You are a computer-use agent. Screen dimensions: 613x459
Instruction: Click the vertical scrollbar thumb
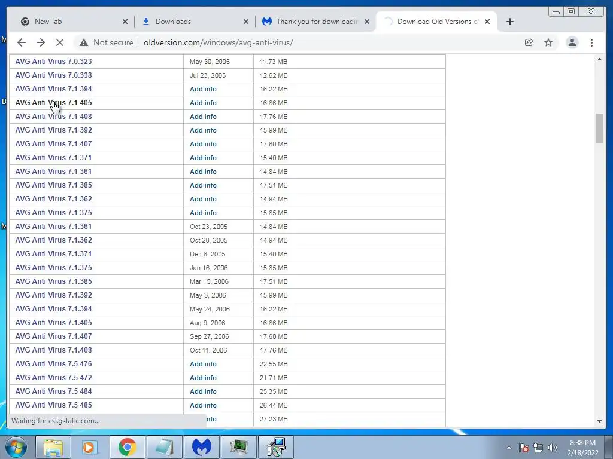click(x=599, y=128)
